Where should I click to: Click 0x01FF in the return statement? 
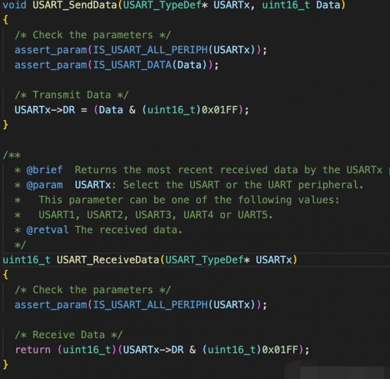(x=283, y=350)
